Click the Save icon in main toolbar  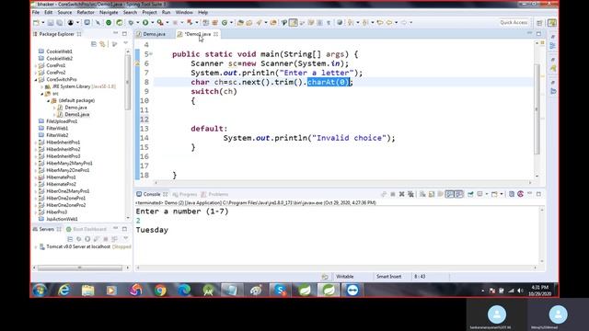coord(51,22)
